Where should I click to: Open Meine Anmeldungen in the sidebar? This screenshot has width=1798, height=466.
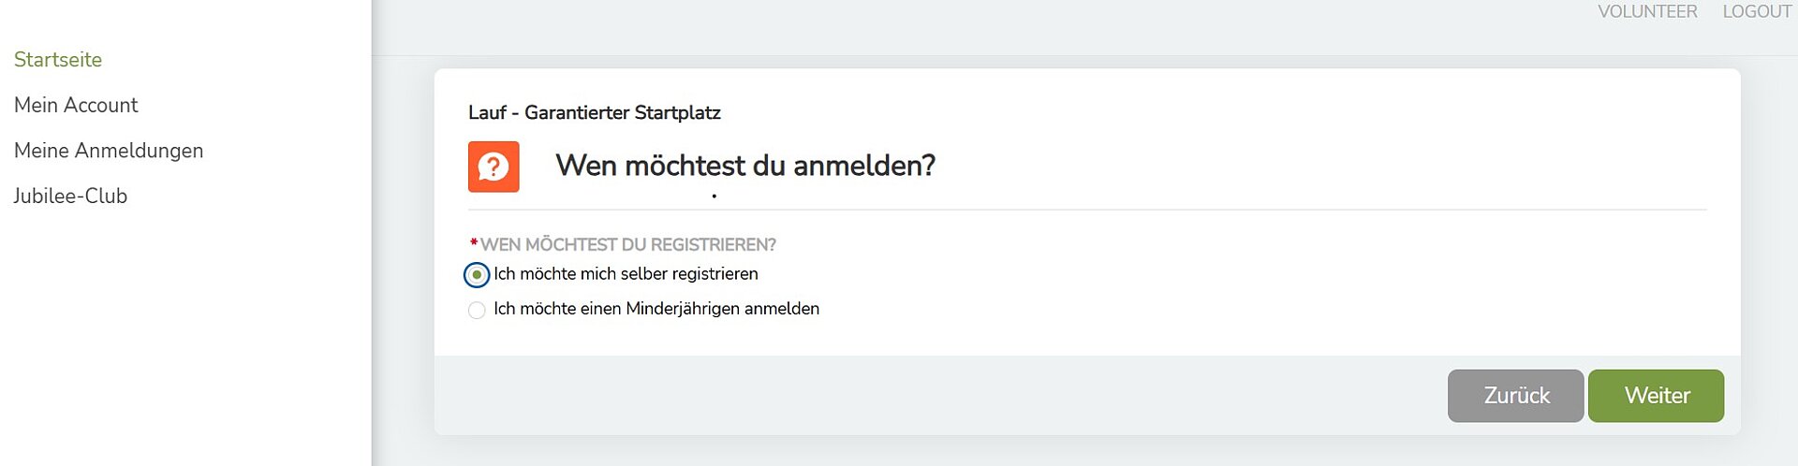[x=109, y=151]
